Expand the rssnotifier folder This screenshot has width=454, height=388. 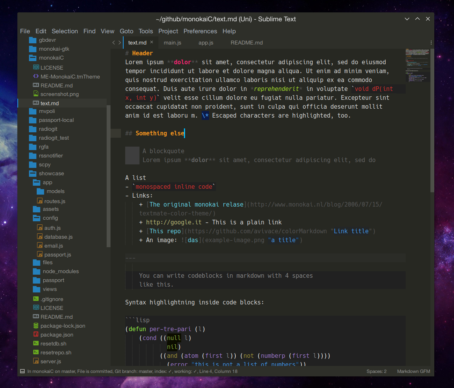(32, 156)
